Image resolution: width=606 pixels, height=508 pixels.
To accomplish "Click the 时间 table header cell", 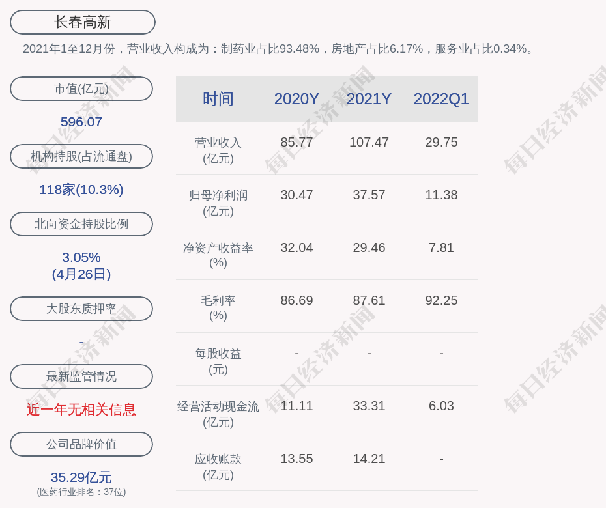I will [x=218, y=99].
